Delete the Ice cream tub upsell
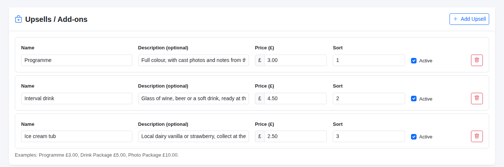504x167 pixels. [477, 136]
